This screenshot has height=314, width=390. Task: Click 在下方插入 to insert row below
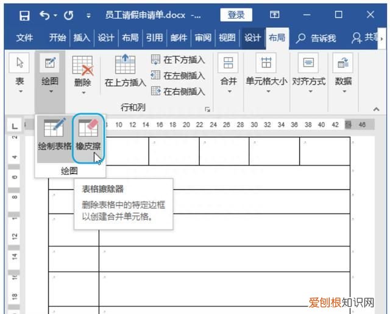(178, 60)
